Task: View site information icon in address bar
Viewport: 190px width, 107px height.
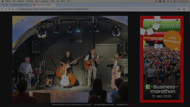Action: (x=17, y=9)
